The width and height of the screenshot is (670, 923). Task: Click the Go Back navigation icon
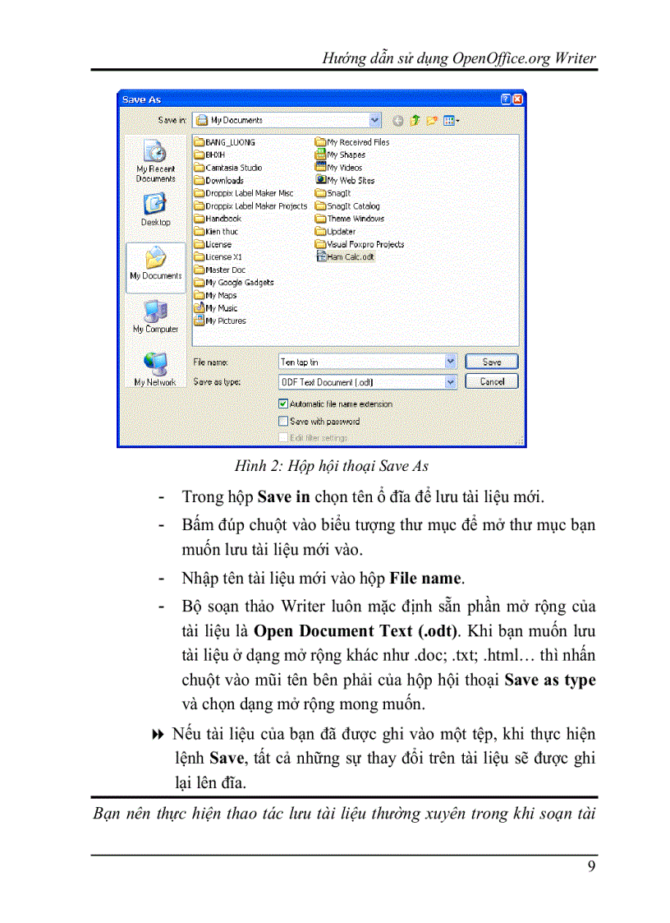(x=397, y=120)
